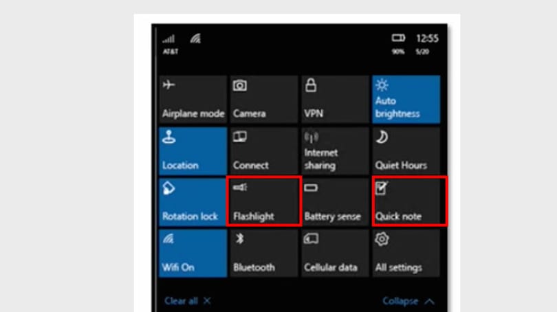Toggle the VPN tile
The height and width of the screenshot is (312, 557).
pyautogui.click(x=335, y=99)
